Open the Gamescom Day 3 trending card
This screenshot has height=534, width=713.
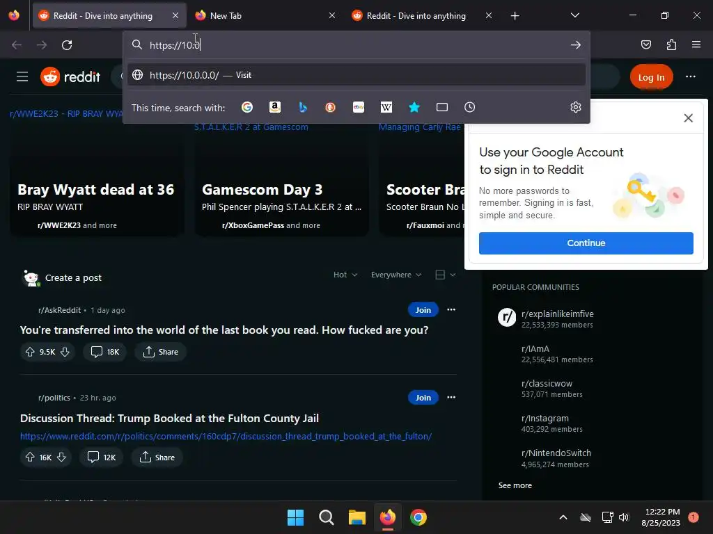(x=282, y=181)
